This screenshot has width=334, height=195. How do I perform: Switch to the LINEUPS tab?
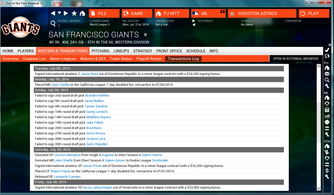coord(121,51)
